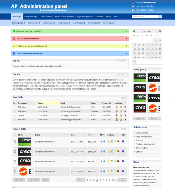The image size is (175, 188).
Task: Click the Visit website link
Action: point(141,10)
